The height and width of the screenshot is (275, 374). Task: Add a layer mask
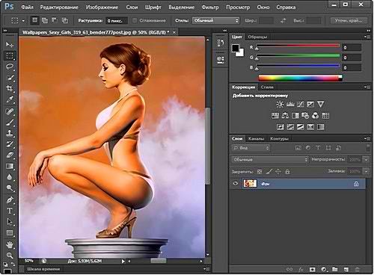click(312, 269)
